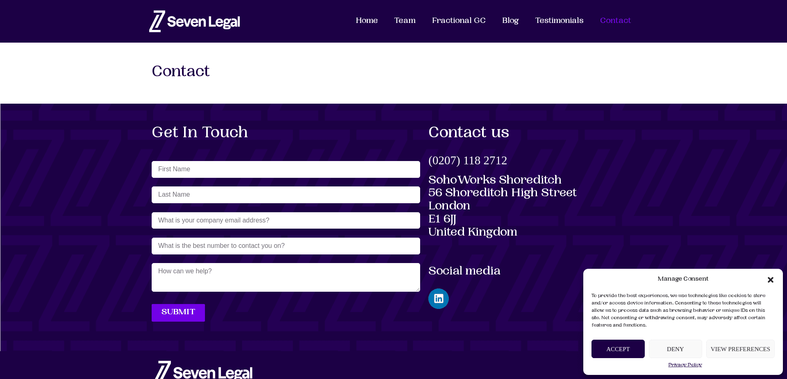Click the 'How can we help?' message box

click(x=286, y=277)
